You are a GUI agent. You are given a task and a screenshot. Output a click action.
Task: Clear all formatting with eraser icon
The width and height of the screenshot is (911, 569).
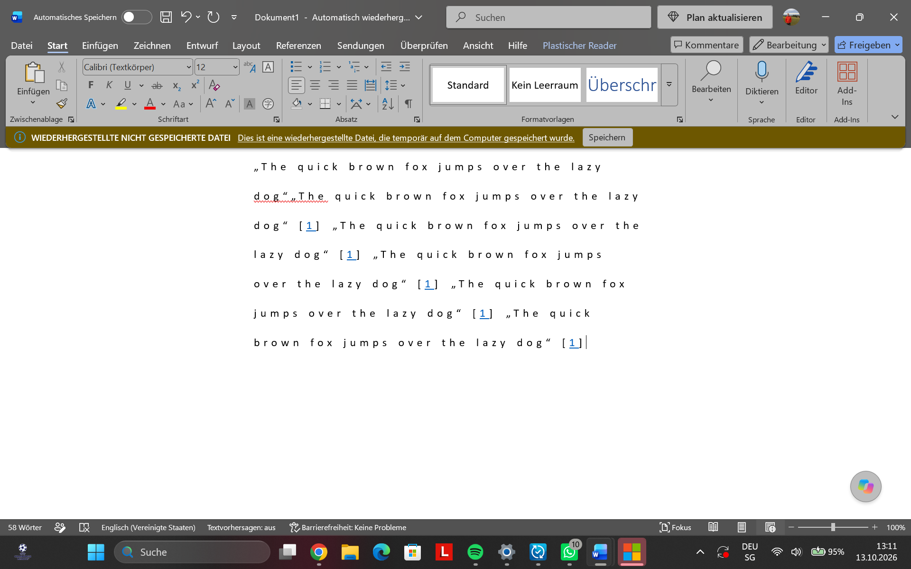(214, 85)
